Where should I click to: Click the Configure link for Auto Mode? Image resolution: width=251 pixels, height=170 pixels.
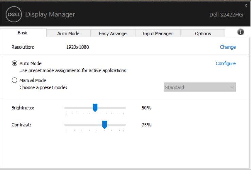pos(226,63)
